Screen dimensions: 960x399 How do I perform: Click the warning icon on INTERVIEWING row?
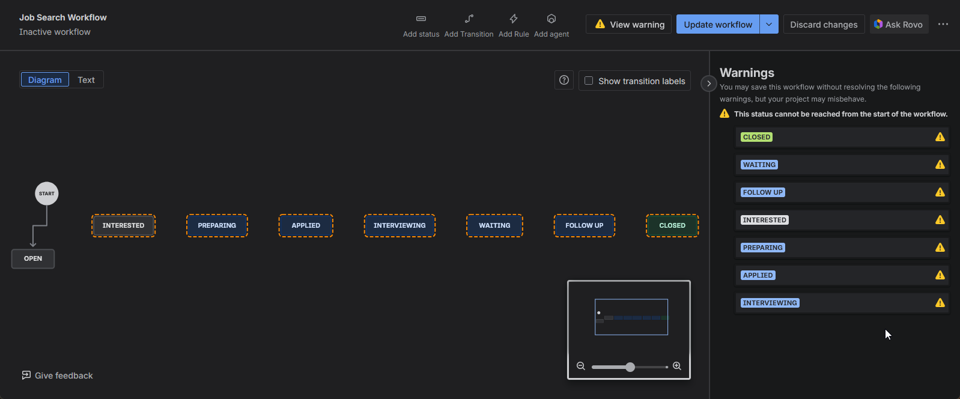(x=940, y=303)
